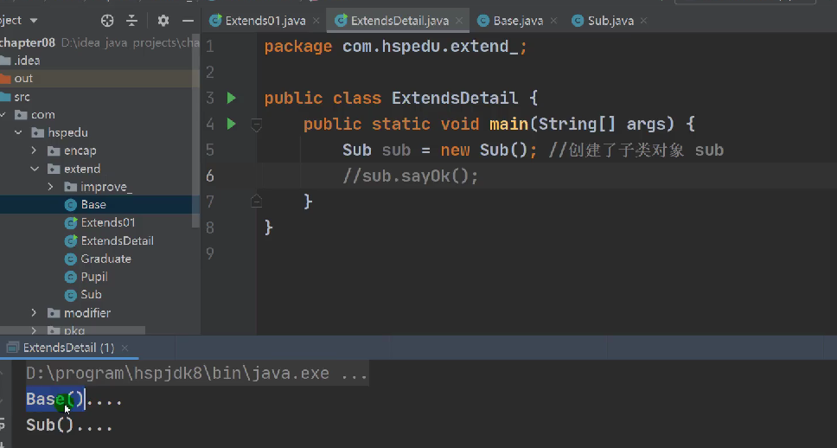The height and width of the screenshot is (448, 837).
Task: Open the ExtendsDetail (1) run tab
Action: tap(68, 348)
